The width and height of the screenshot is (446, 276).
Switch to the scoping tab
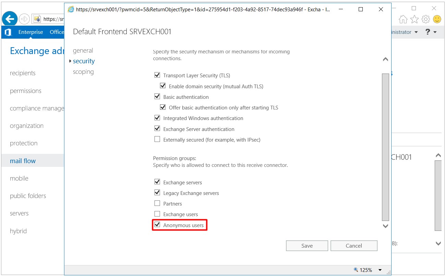click(83, 72)
